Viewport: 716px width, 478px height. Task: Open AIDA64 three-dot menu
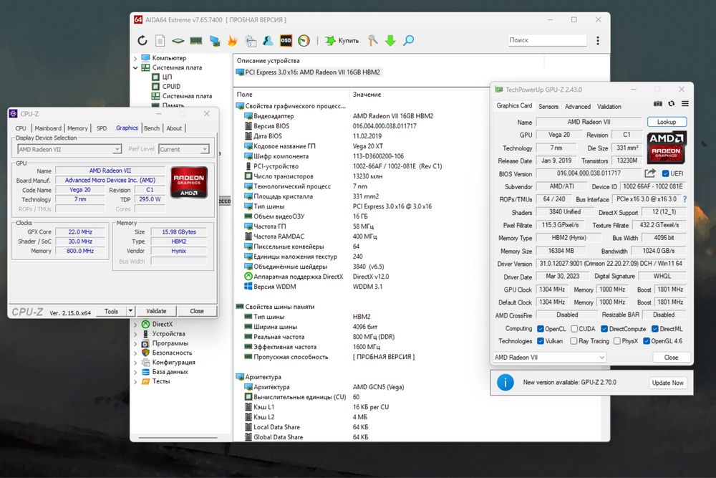pos(598,41)
